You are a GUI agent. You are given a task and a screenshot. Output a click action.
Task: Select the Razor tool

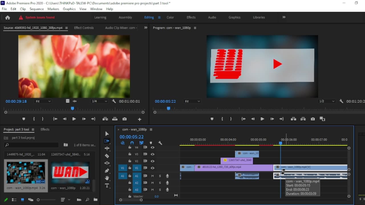[107, 156]
